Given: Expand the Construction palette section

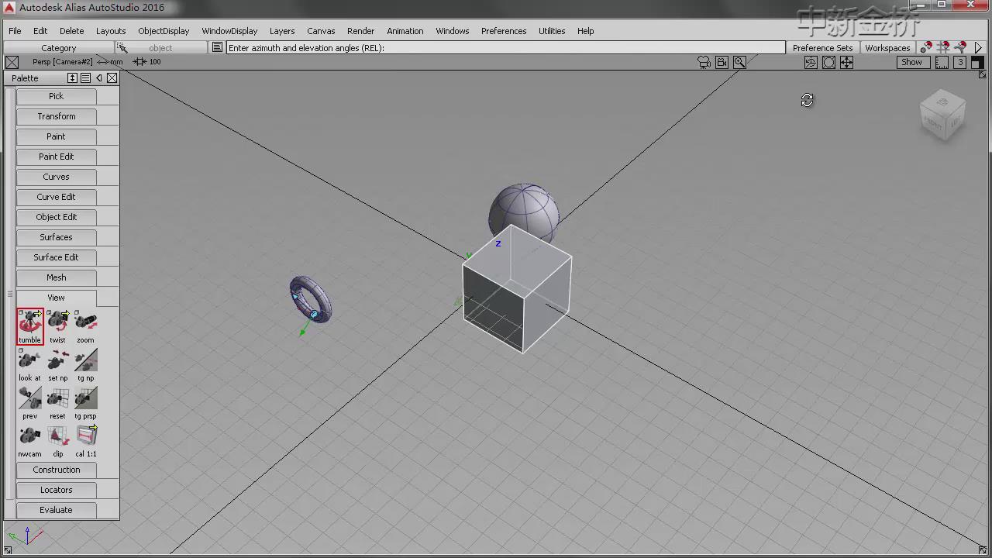Looking at the screenshot, I should pos(56,470).
